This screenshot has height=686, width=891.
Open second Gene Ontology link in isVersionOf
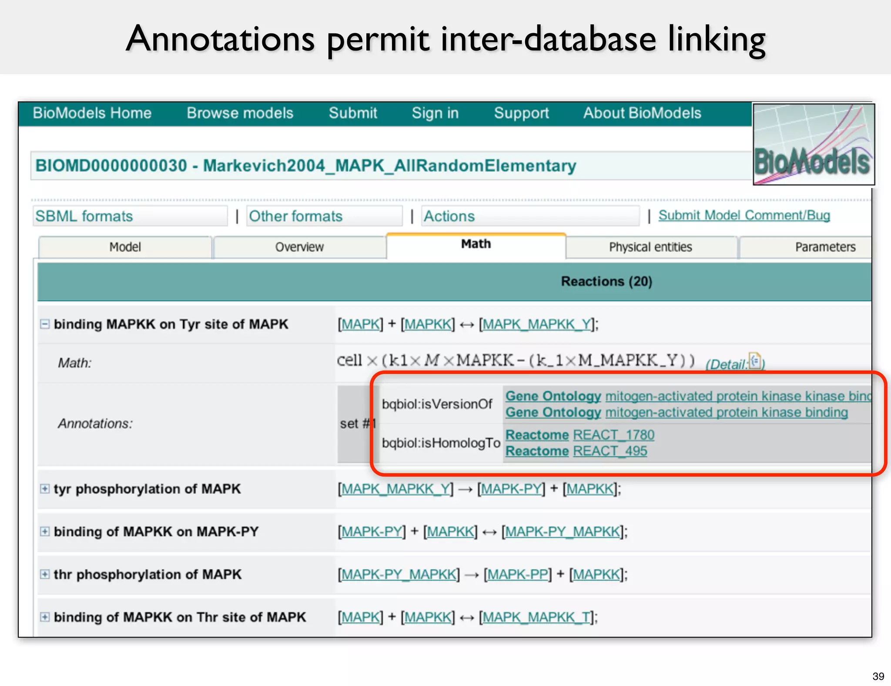point(553,412)
